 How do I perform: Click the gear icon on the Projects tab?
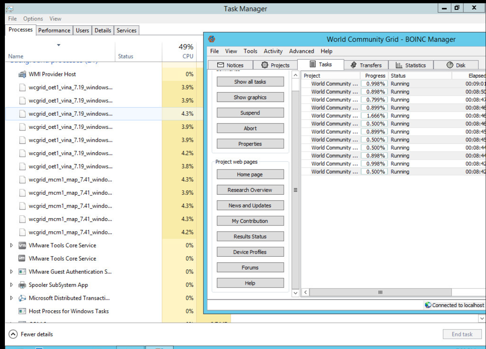(x=265, y=65)
